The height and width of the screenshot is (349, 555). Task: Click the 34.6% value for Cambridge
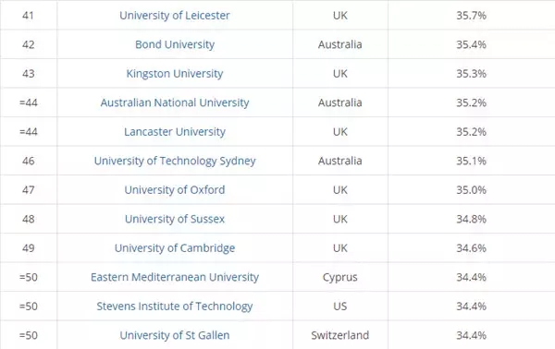(471, 248)
